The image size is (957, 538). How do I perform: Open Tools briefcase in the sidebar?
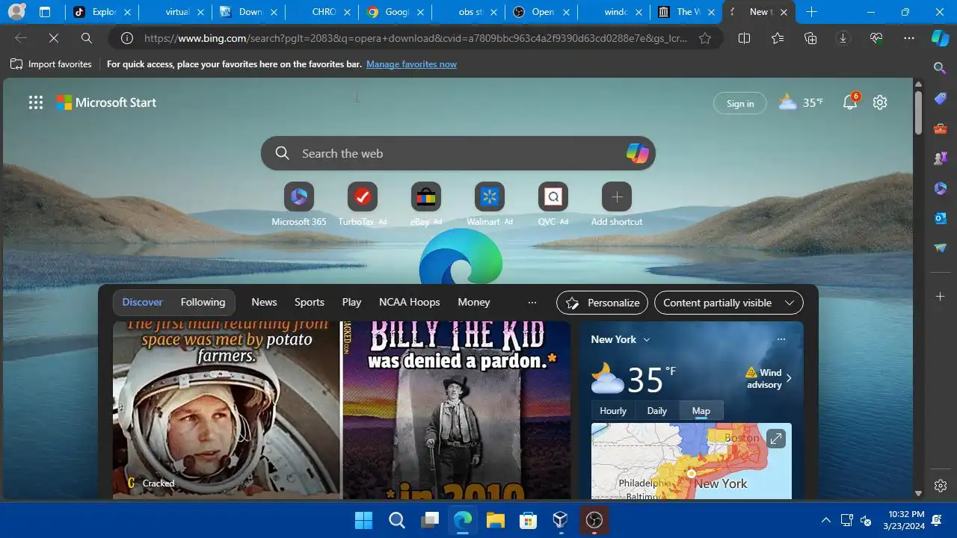(x=941, y=129)
